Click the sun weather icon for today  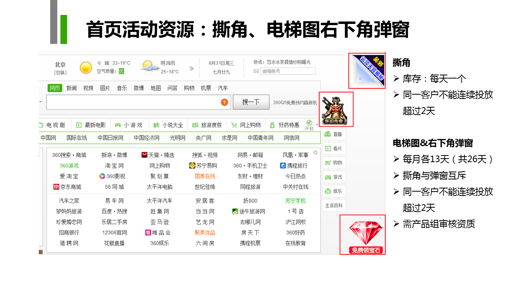[x=86, y=68]
